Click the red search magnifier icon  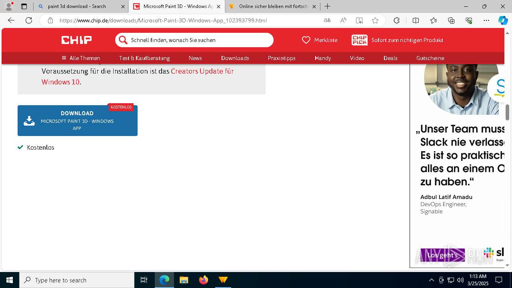(x=123, y=40)
